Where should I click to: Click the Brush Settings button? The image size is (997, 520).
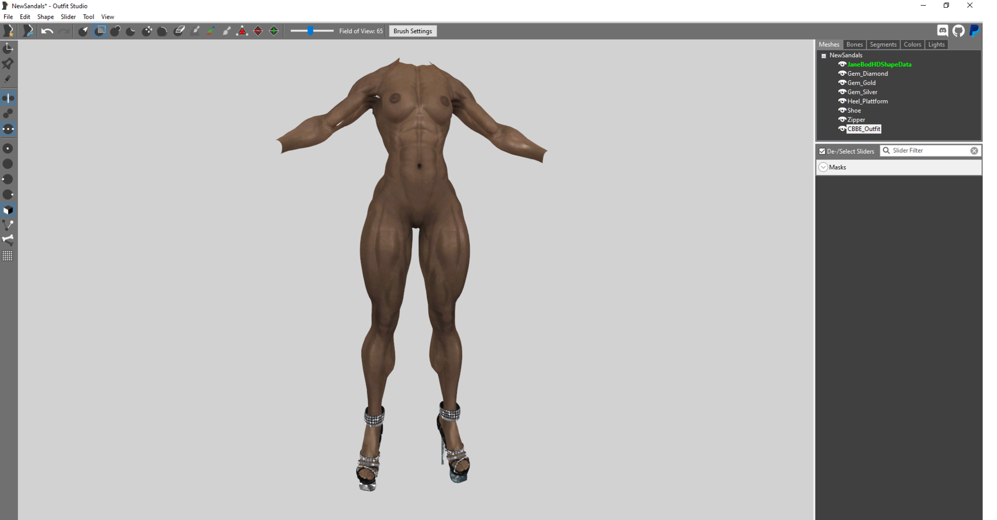(412, 31)
